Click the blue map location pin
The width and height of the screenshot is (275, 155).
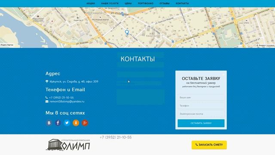(127, 32)
